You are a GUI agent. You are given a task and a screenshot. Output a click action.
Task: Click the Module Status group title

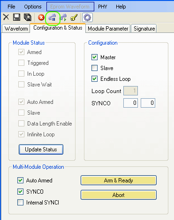[x=29, y=43]
